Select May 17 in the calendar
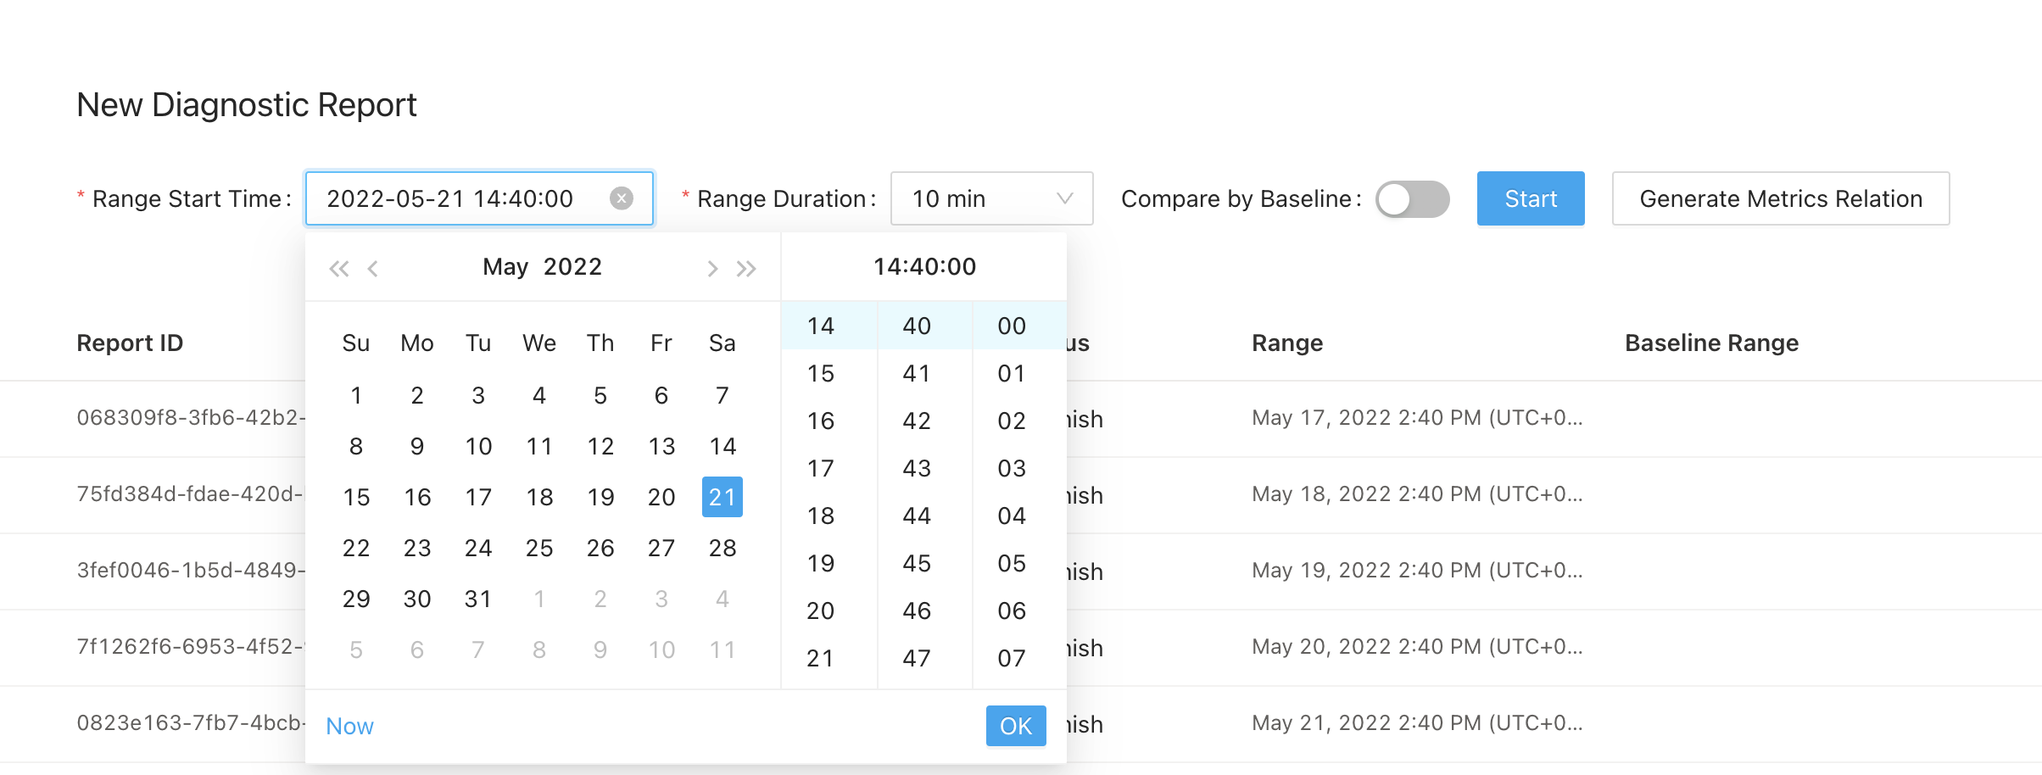2042x775 pixels. (x=478, y=498)
